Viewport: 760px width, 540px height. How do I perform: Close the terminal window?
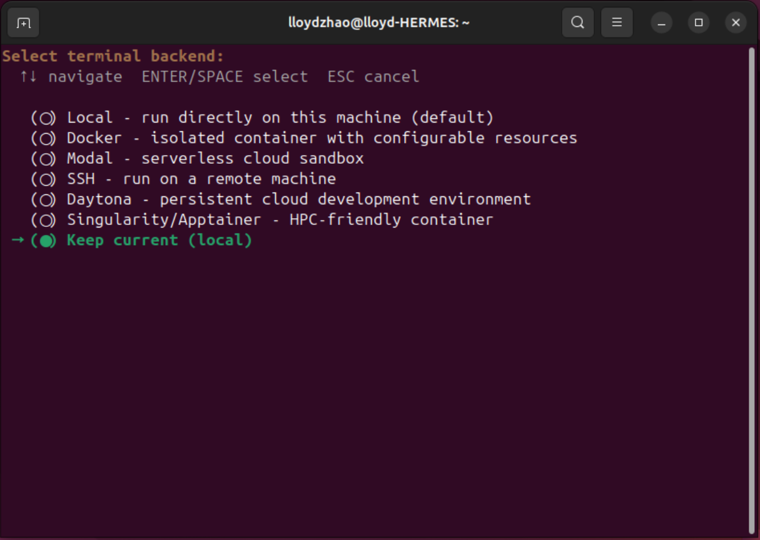pyautogui.click(x=736, y=23)
